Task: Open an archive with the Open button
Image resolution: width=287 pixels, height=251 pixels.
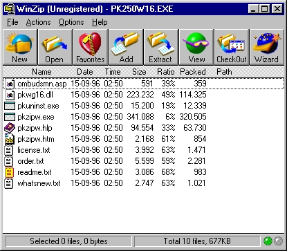Action: click(x=55, y=47)
